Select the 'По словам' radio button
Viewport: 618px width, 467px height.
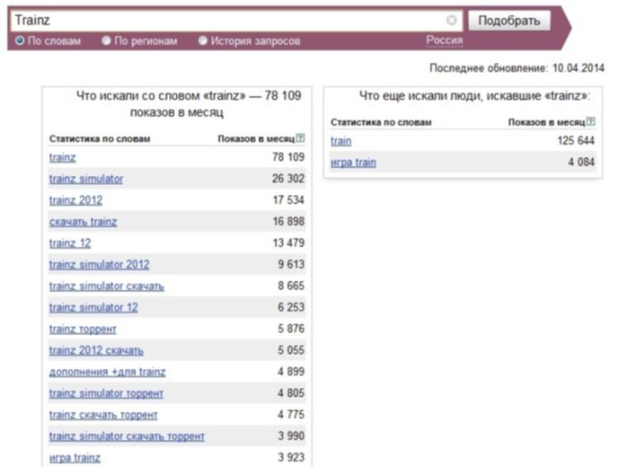20,40
